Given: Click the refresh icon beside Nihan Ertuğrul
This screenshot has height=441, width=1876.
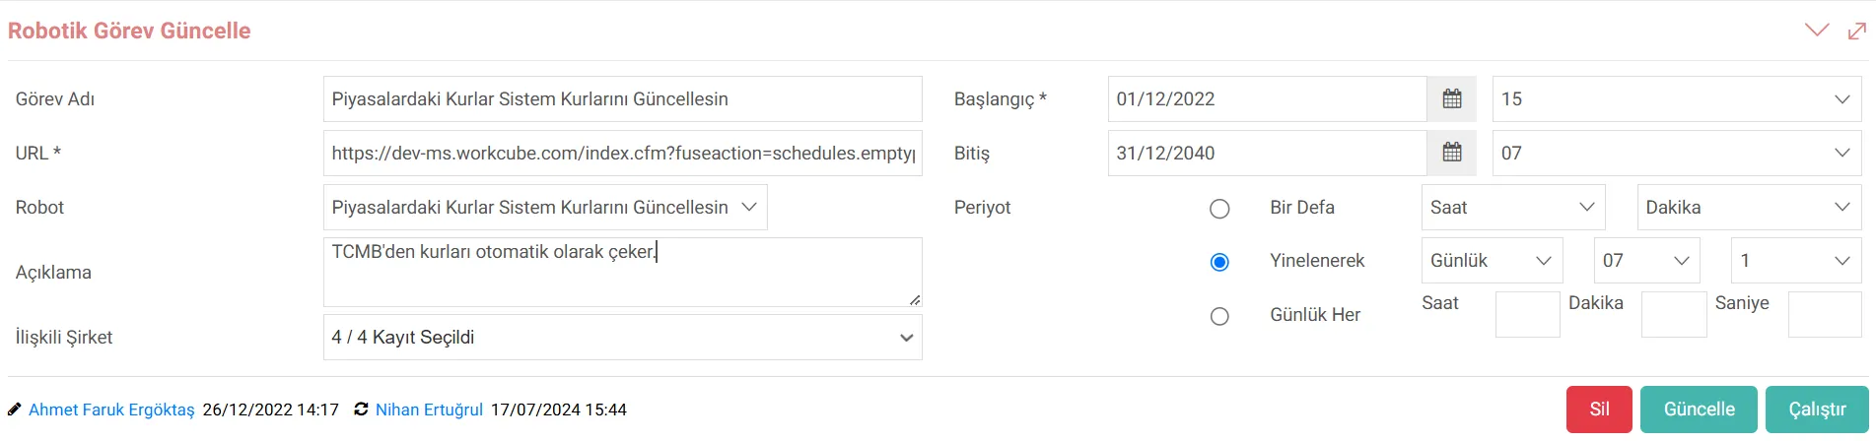Looking at the screenshot, I should tap(361, 409).
